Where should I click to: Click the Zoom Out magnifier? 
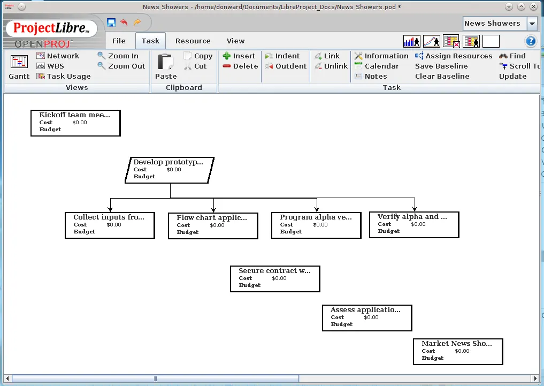(x=121, y=66)
